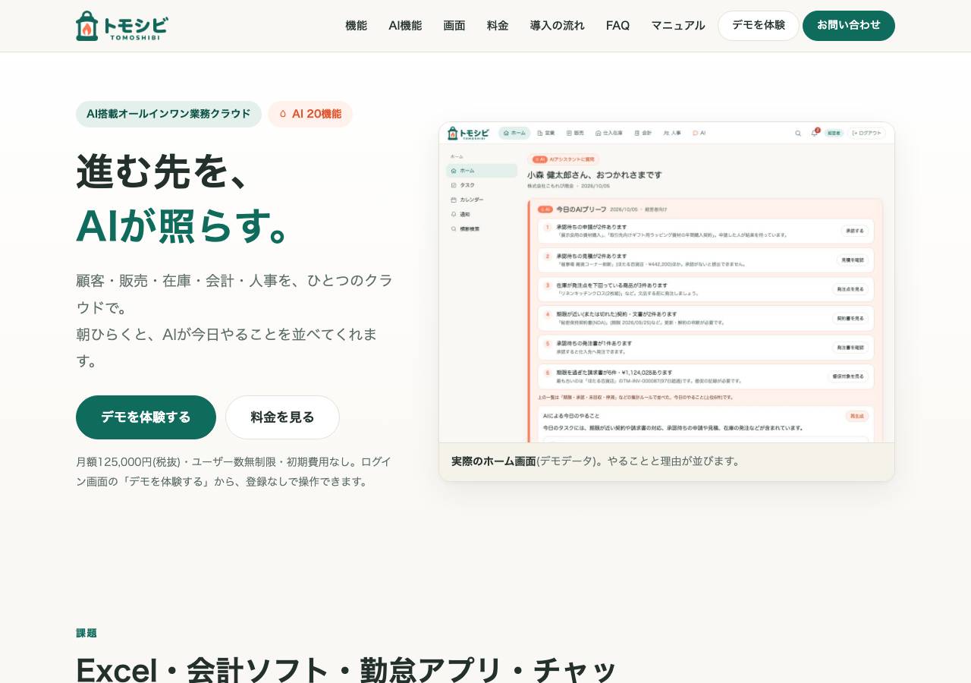The width and height of the screenshot is (971, 683).
Task: Click the Tomoshibi logo inside the demo preview
Action: tap(468, 133)
